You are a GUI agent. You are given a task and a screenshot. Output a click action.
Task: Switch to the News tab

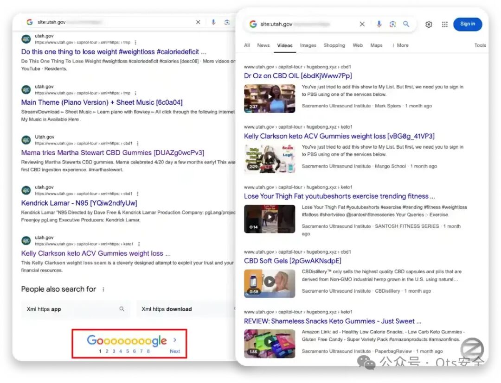[x=263, y=45]
